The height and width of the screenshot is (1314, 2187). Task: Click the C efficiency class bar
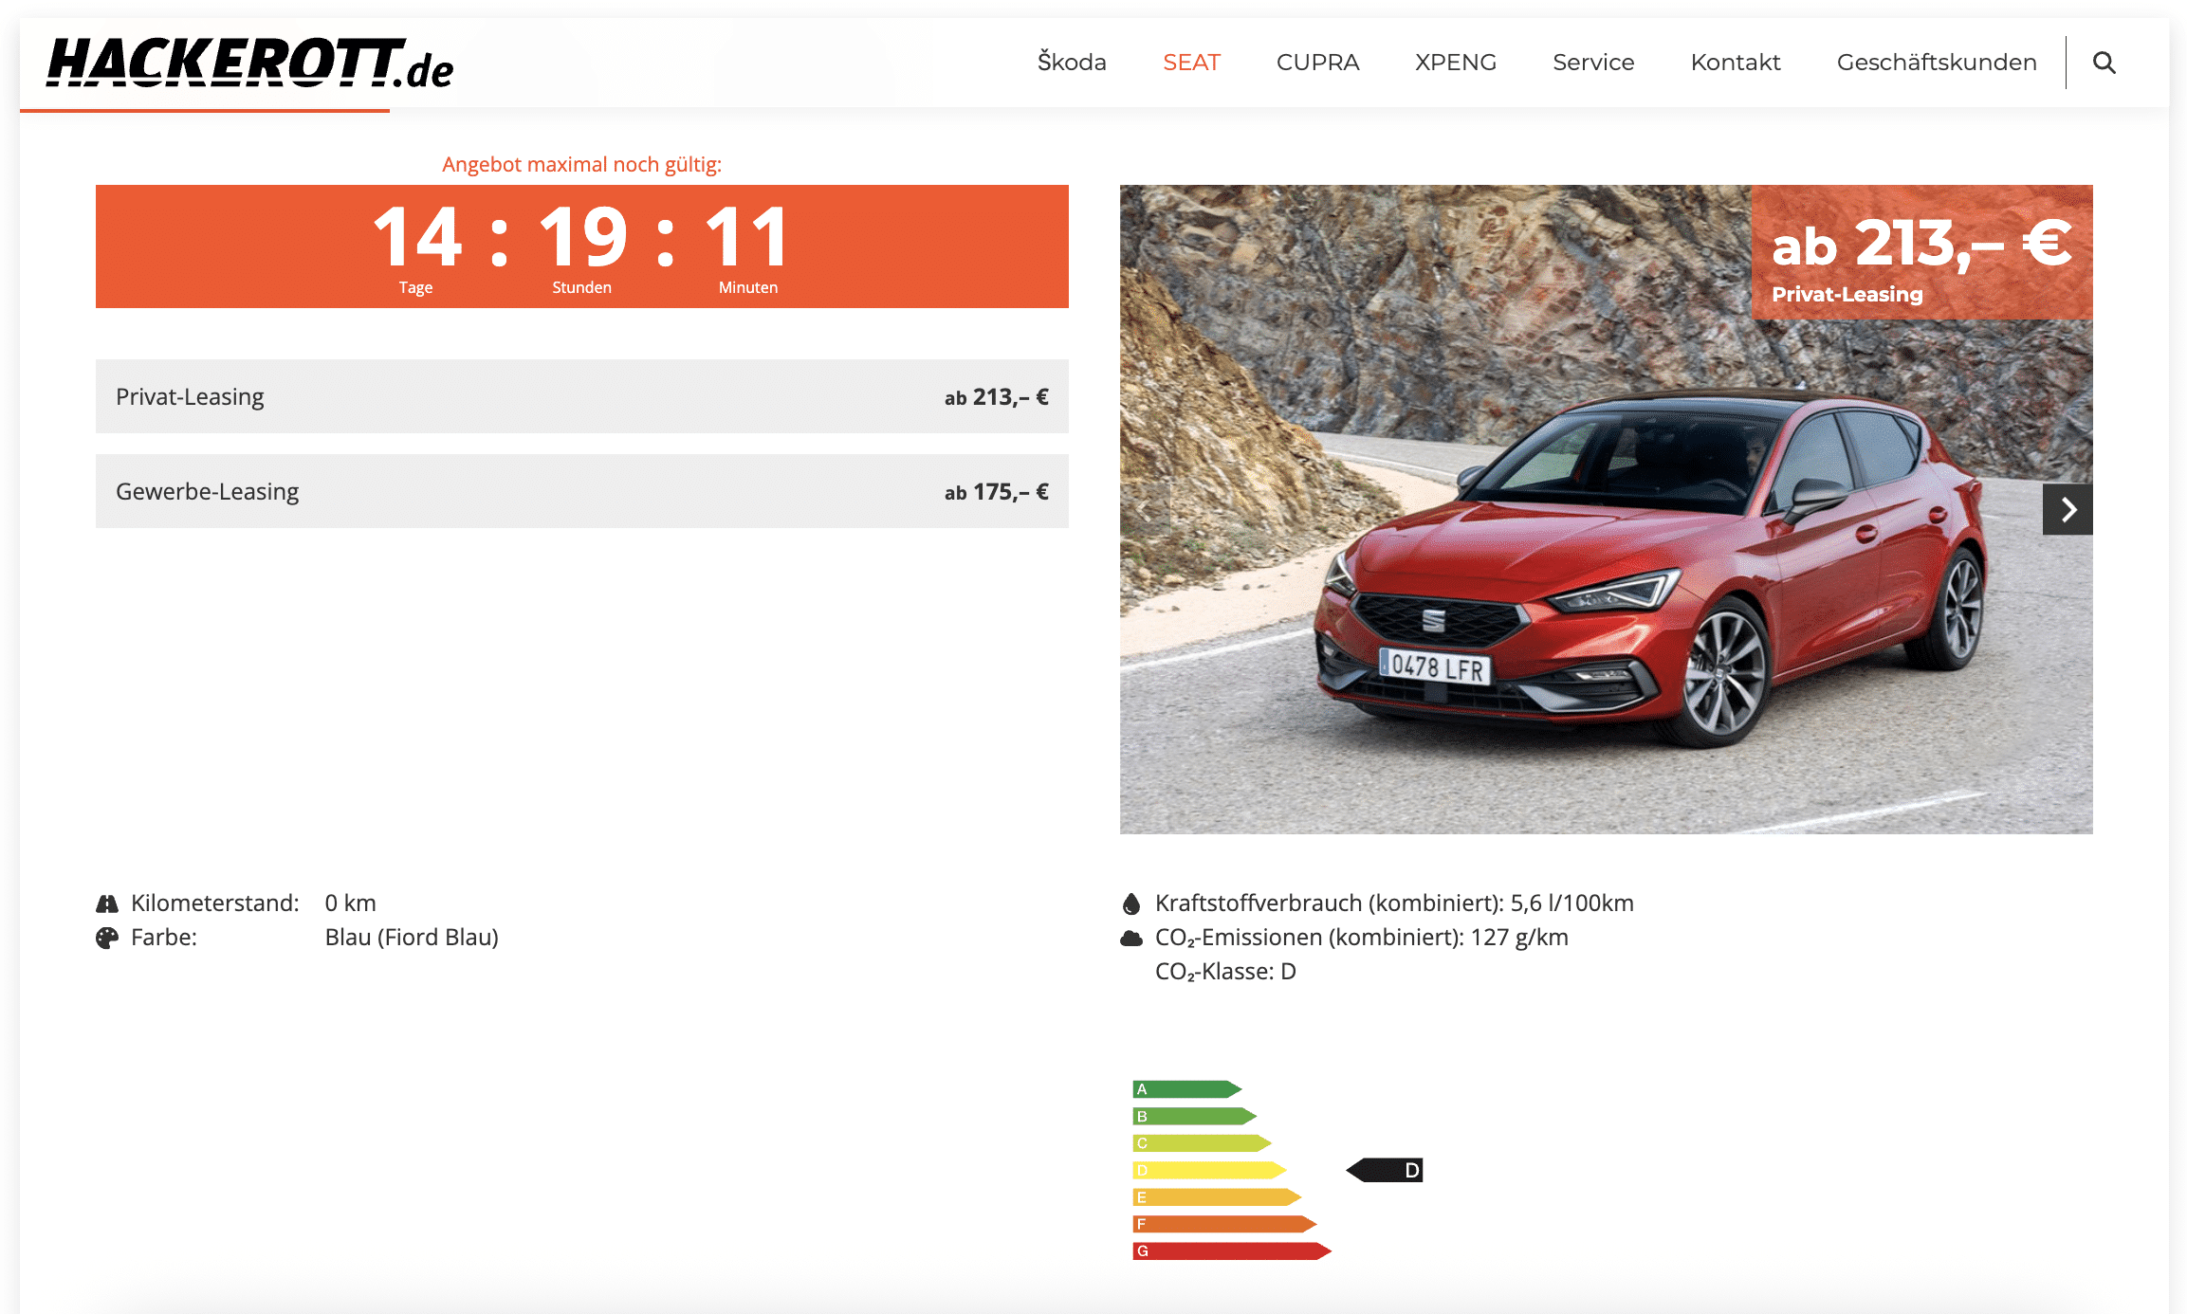click(1202, 1143)
